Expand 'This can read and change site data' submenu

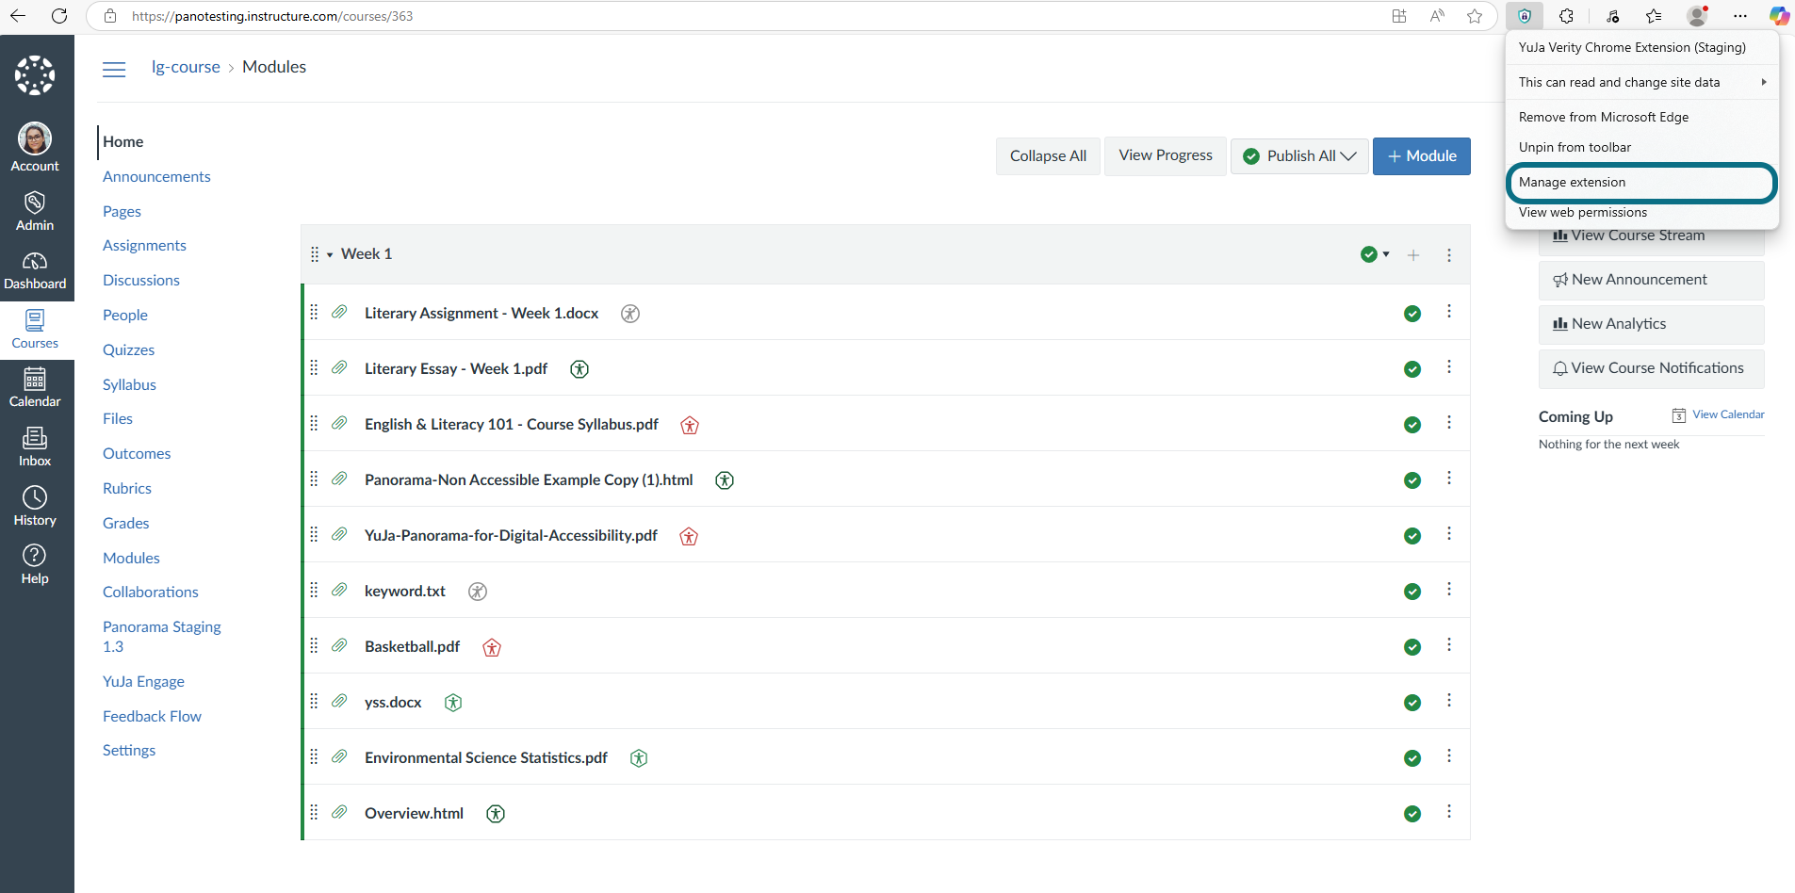click(1642, 82)
